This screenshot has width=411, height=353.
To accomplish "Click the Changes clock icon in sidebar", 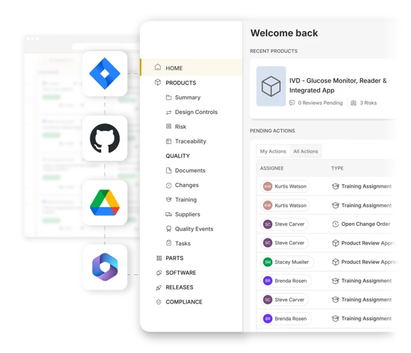I will [169, 186].
